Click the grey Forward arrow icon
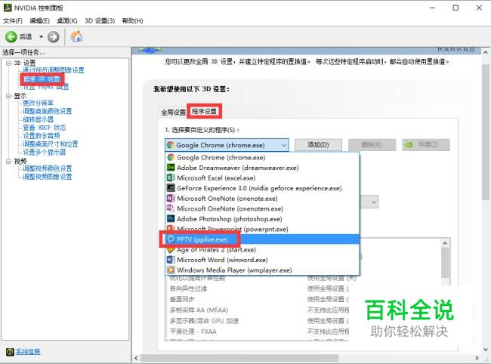 pos(53,37)
